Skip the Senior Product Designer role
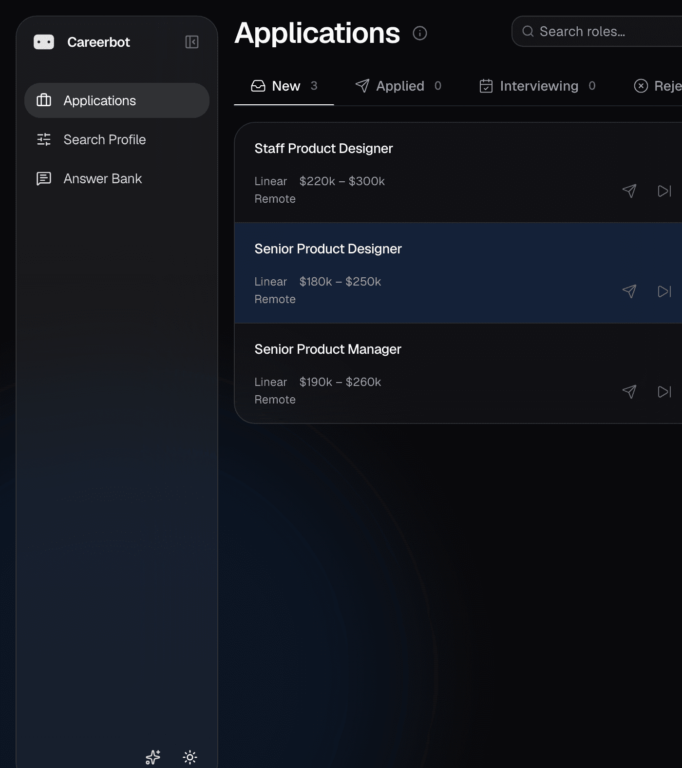Viewport: 682px width, 768px height. pos(664,291)
